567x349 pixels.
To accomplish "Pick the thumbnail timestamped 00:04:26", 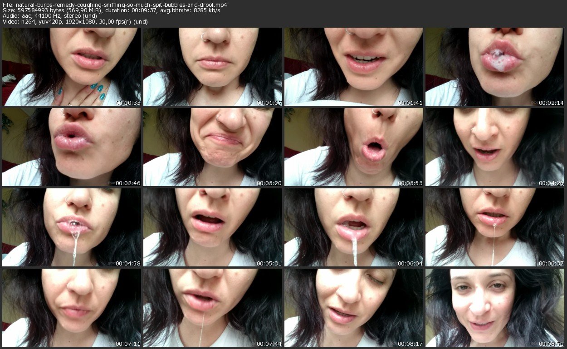I will point(495,147).
